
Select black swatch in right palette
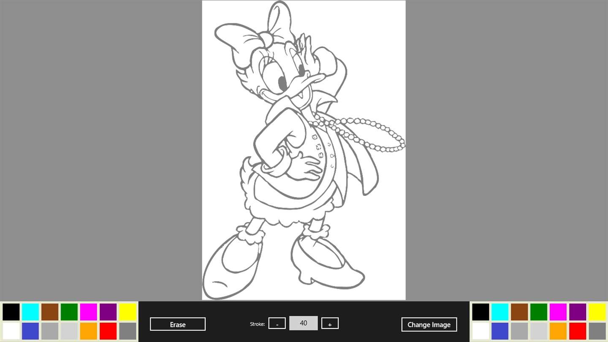click(480, 312)
